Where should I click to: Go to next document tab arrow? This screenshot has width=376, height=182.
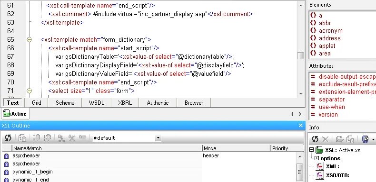click(x=300, y=114)
